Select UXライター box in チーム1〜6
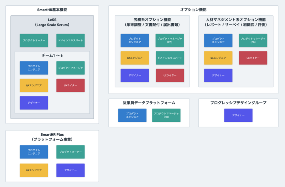285x187 pixels. pyautogui.click(x=71, y=85)
